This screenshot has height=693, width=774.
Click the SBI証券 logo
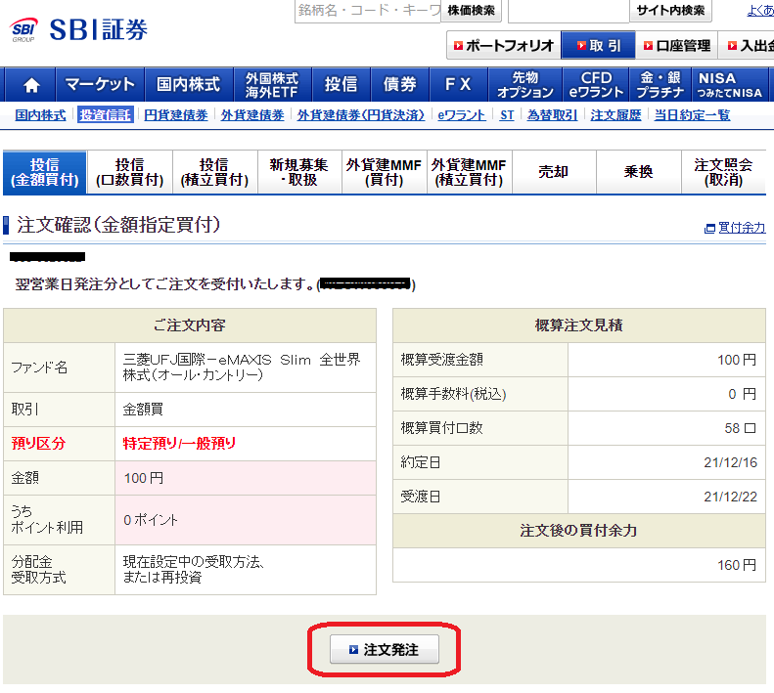click(79, 29)
